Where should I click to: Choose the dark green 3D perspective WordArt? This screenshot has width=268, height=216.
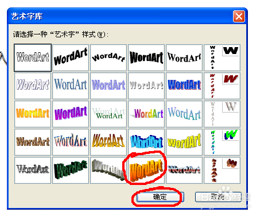click(x=71, y=170)
